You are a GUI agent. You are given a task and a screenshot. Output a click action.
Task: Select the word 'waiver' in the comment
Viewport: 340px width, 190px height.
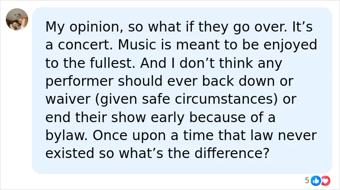[68, 99]
